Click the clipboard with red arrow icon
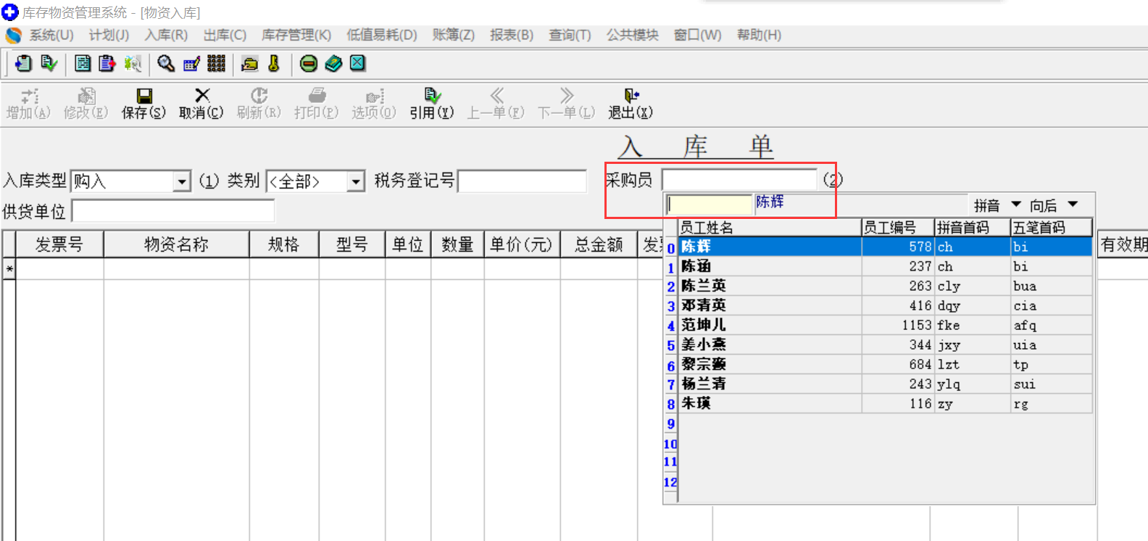 (x=107, y=64)
